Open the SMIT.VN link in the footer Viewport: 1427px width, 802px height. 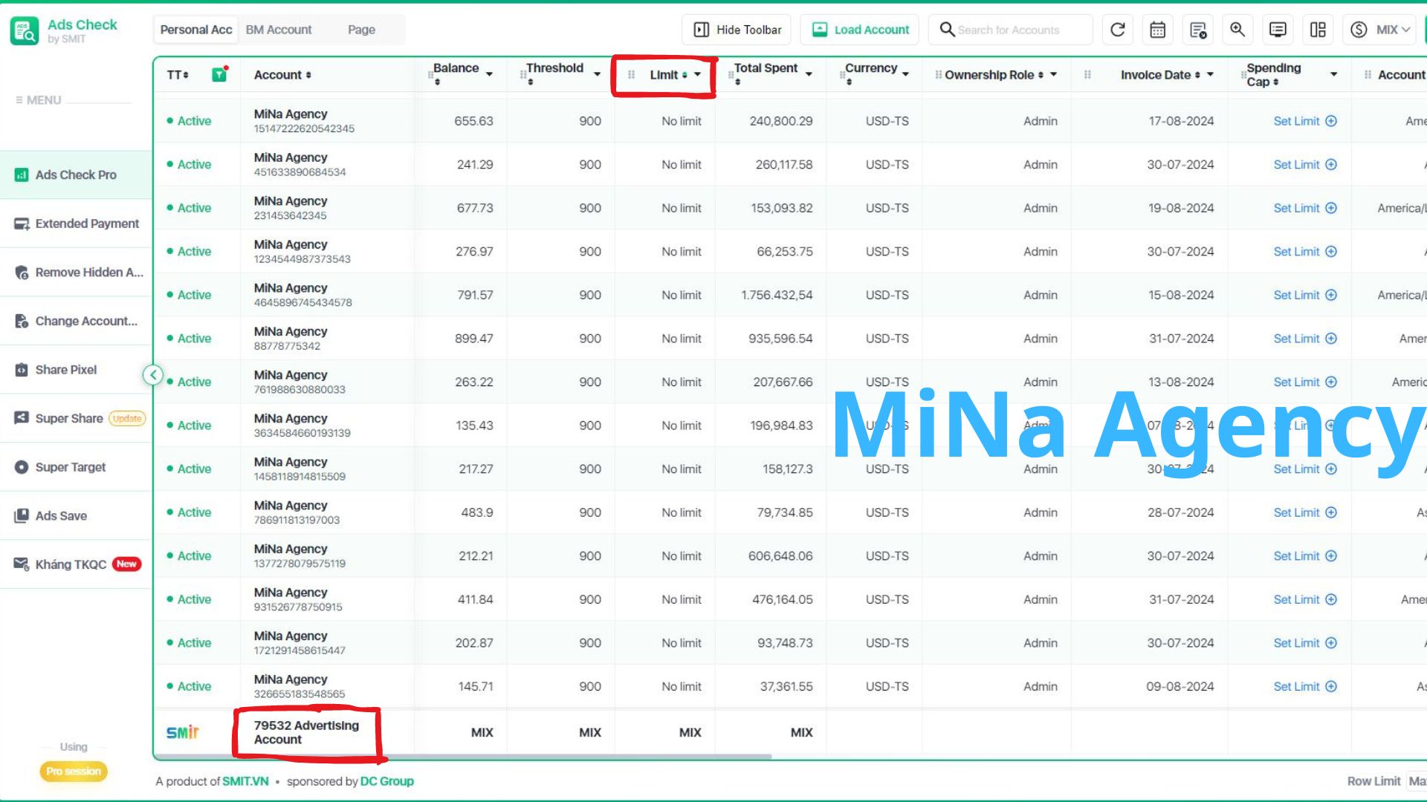(245, 781)
